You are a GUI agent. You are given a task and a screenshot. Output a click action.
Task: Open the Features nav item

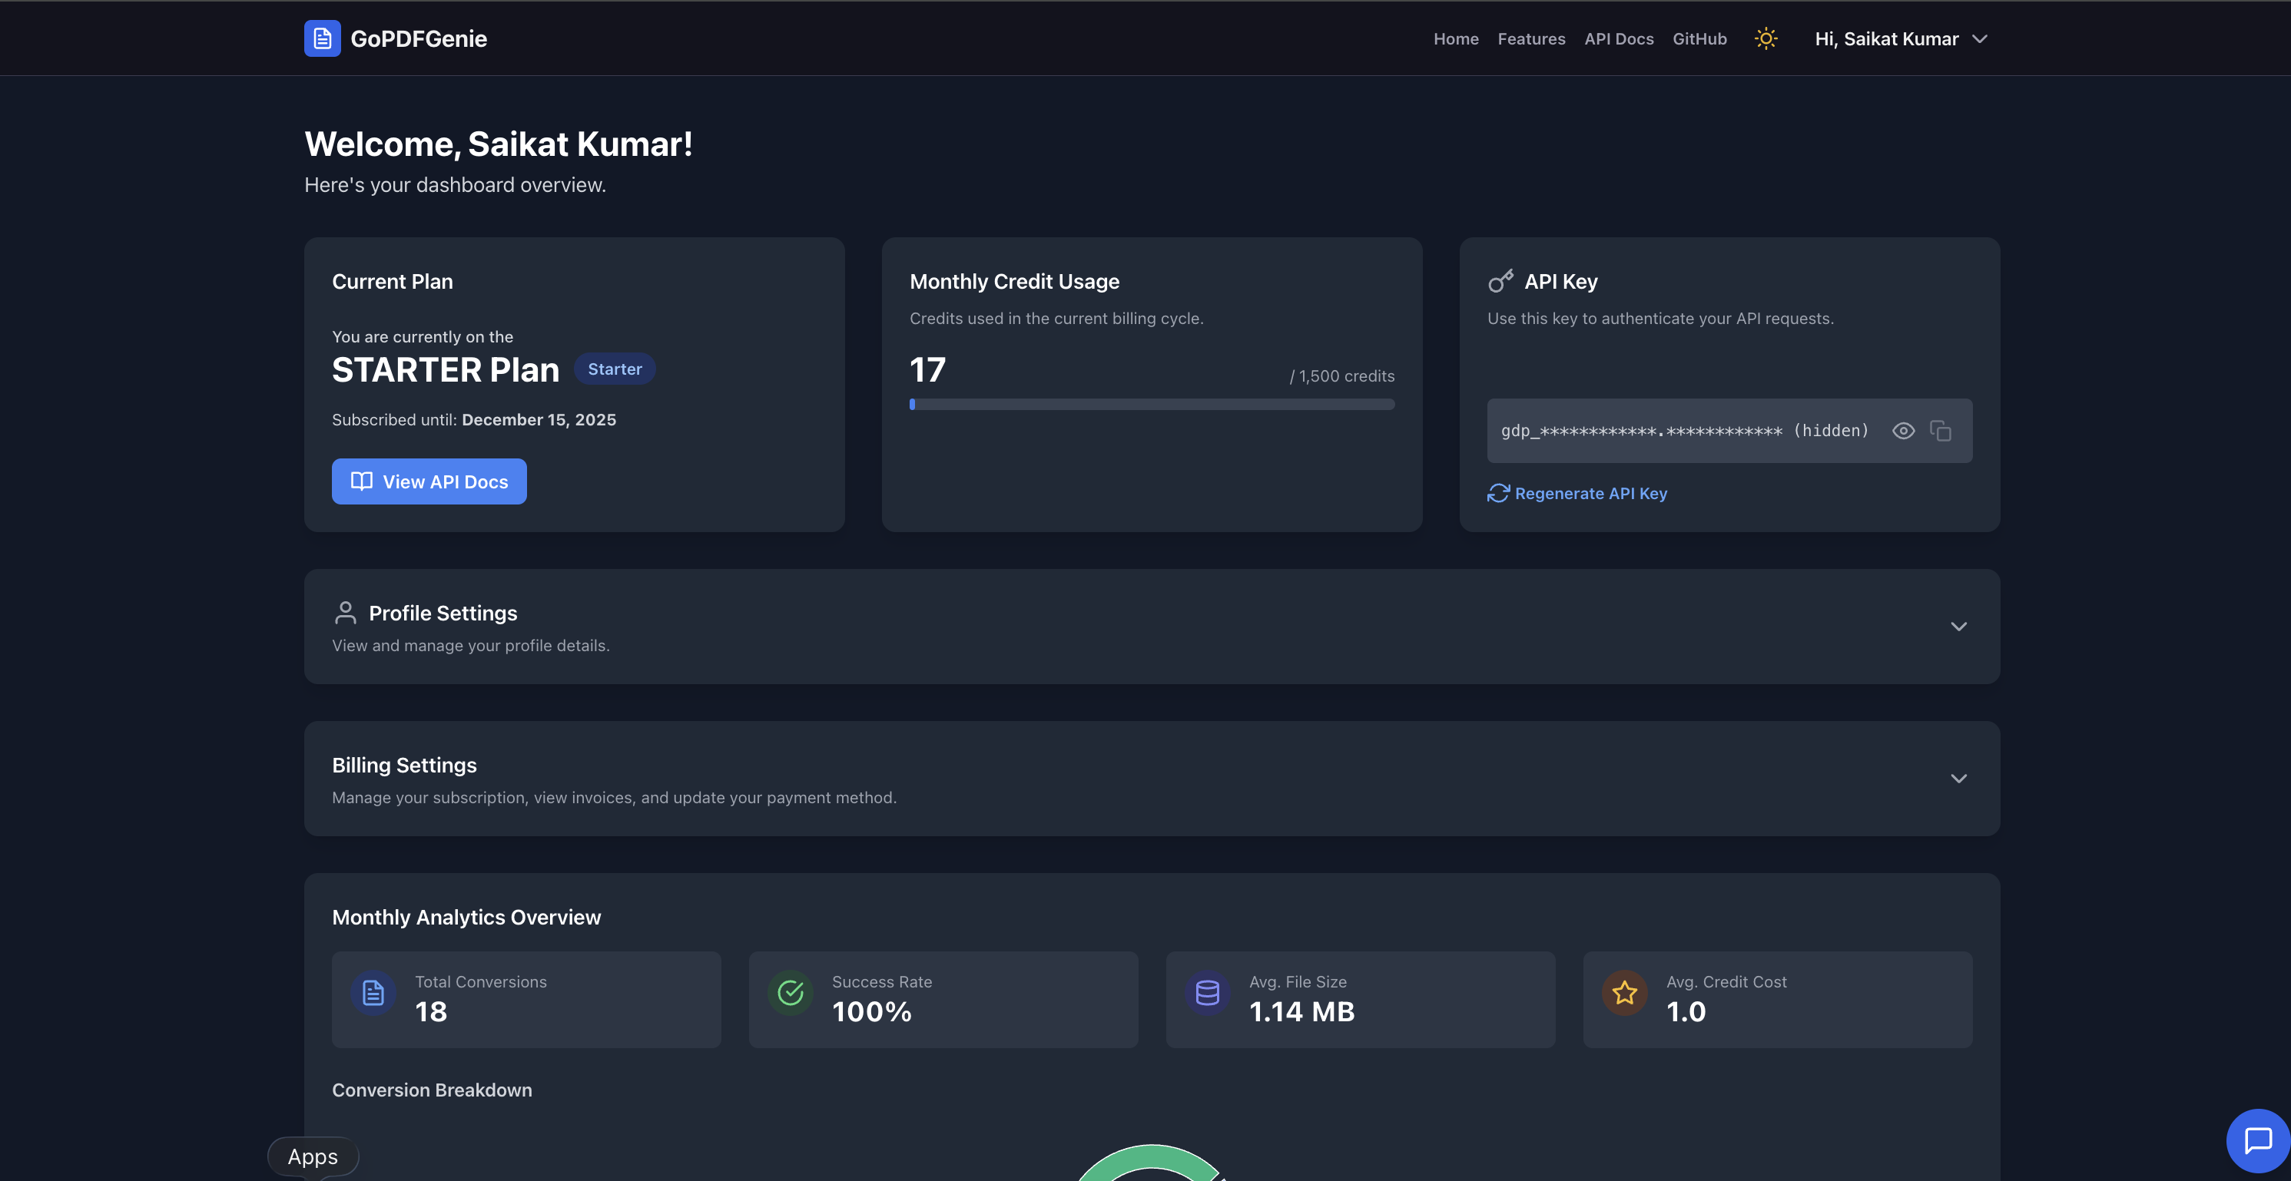click(x=1530, y=39)
